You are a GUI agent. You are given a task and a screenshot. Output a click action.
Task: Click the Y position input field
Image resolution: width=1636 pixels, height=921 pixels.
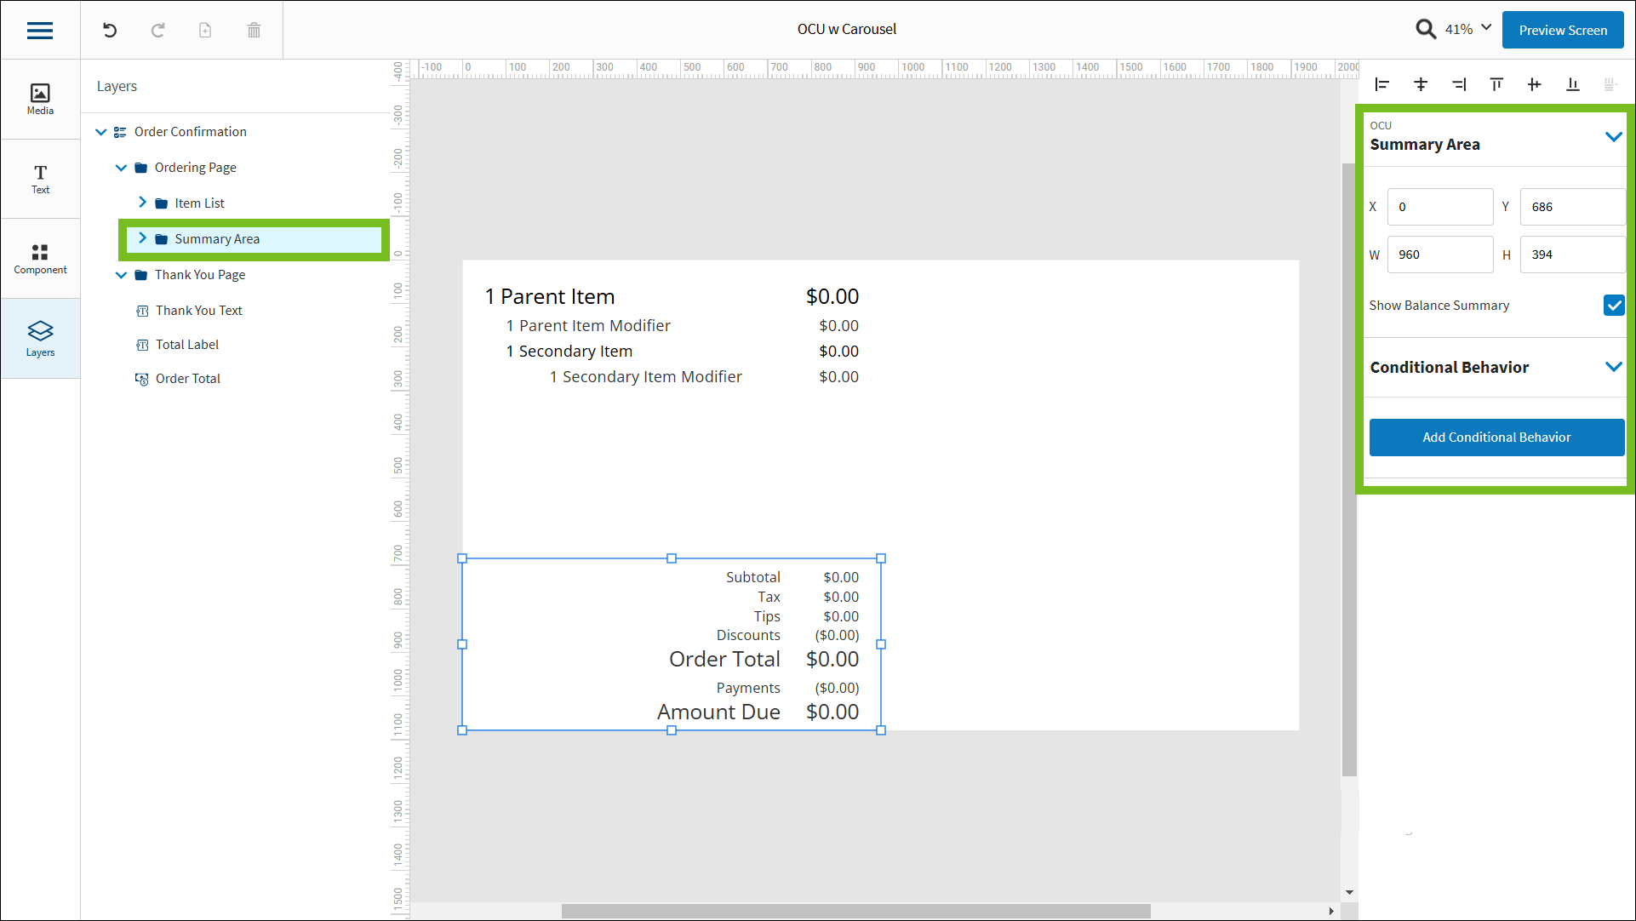(x=1571, y=207)
